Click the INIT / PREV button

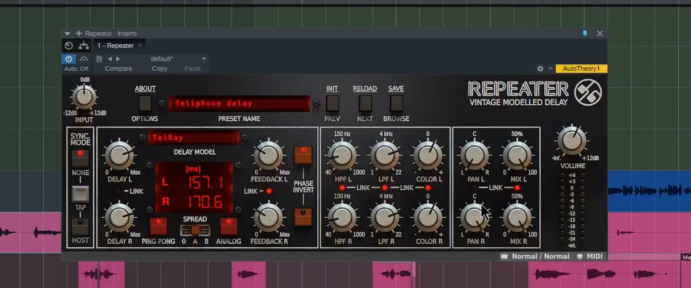click(332, 103)
